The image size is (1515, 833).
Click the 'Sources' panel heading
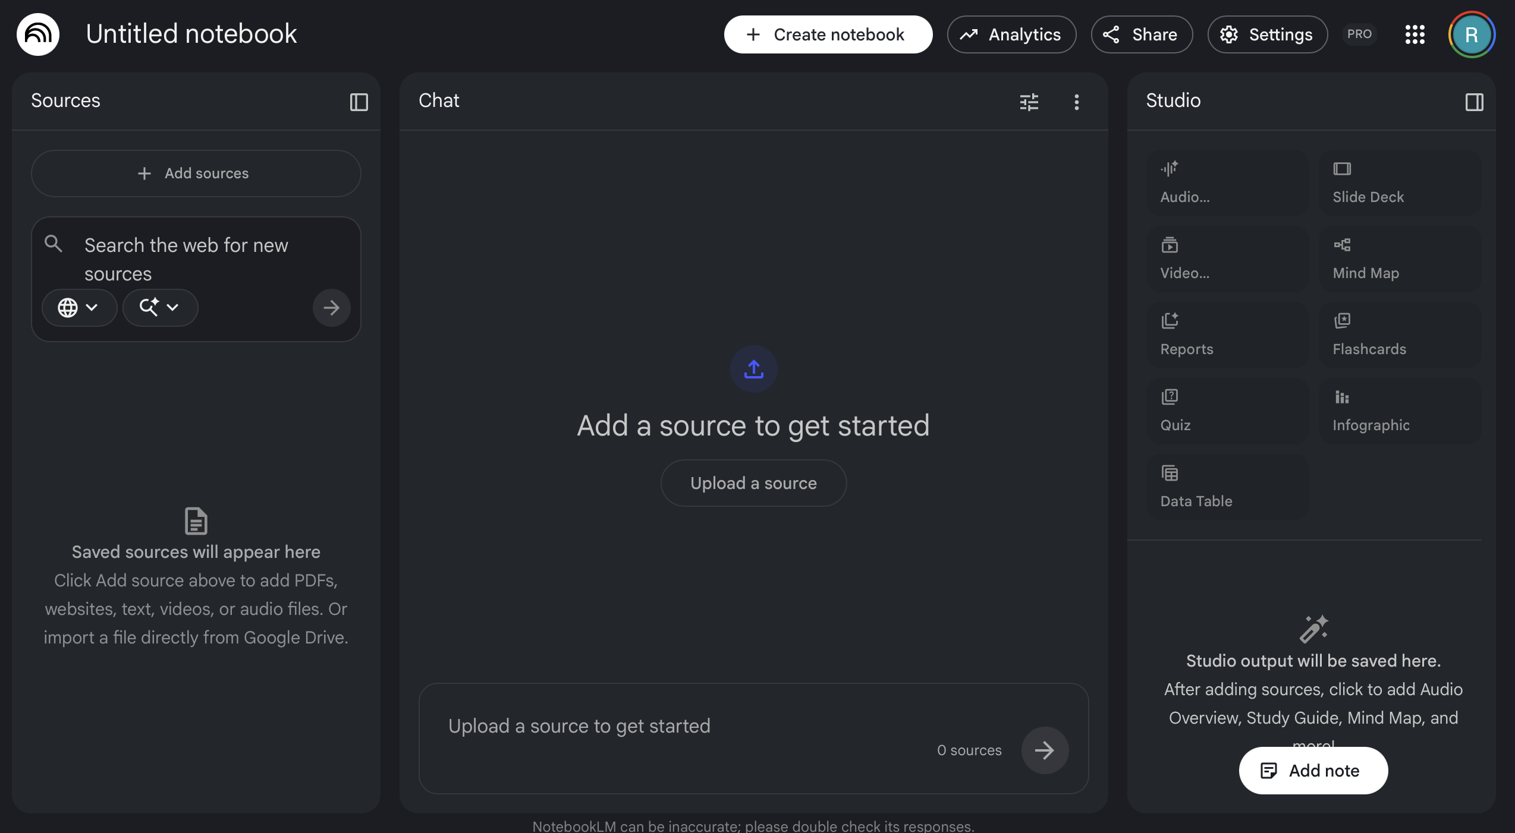tap(66, 100)
